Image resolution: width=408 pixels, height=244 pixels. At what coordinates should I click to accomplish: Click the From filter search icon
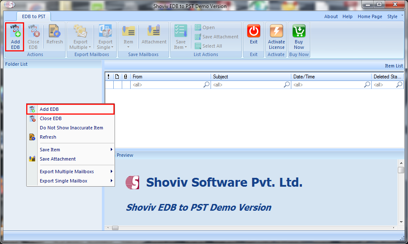click(206, 85)
